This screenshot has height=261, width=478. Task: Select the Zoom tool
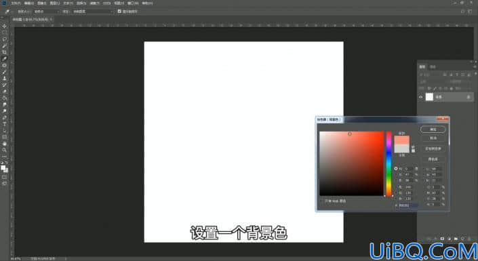pos(4,150)
